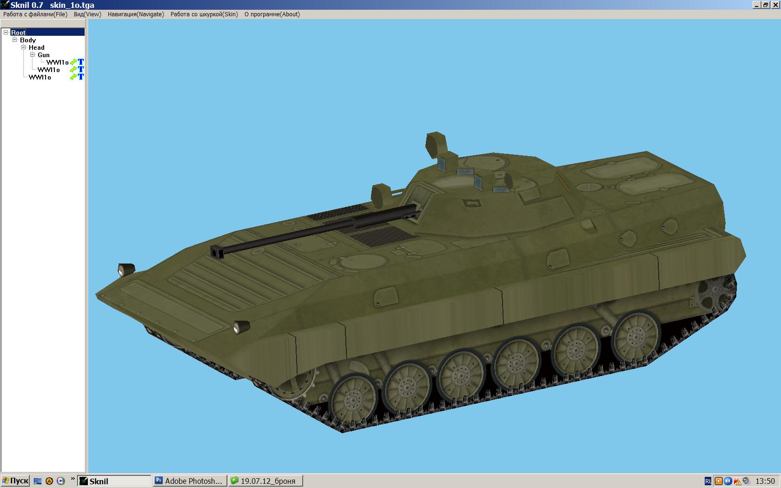This screenshot has width=781, height=488.
Task: Open the Навигация(Navigate) menu
Action: pyautogui.click(x=136, y=14)
